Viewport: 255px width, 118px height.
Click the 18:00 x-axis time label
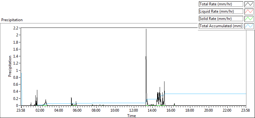click(190, 111)
